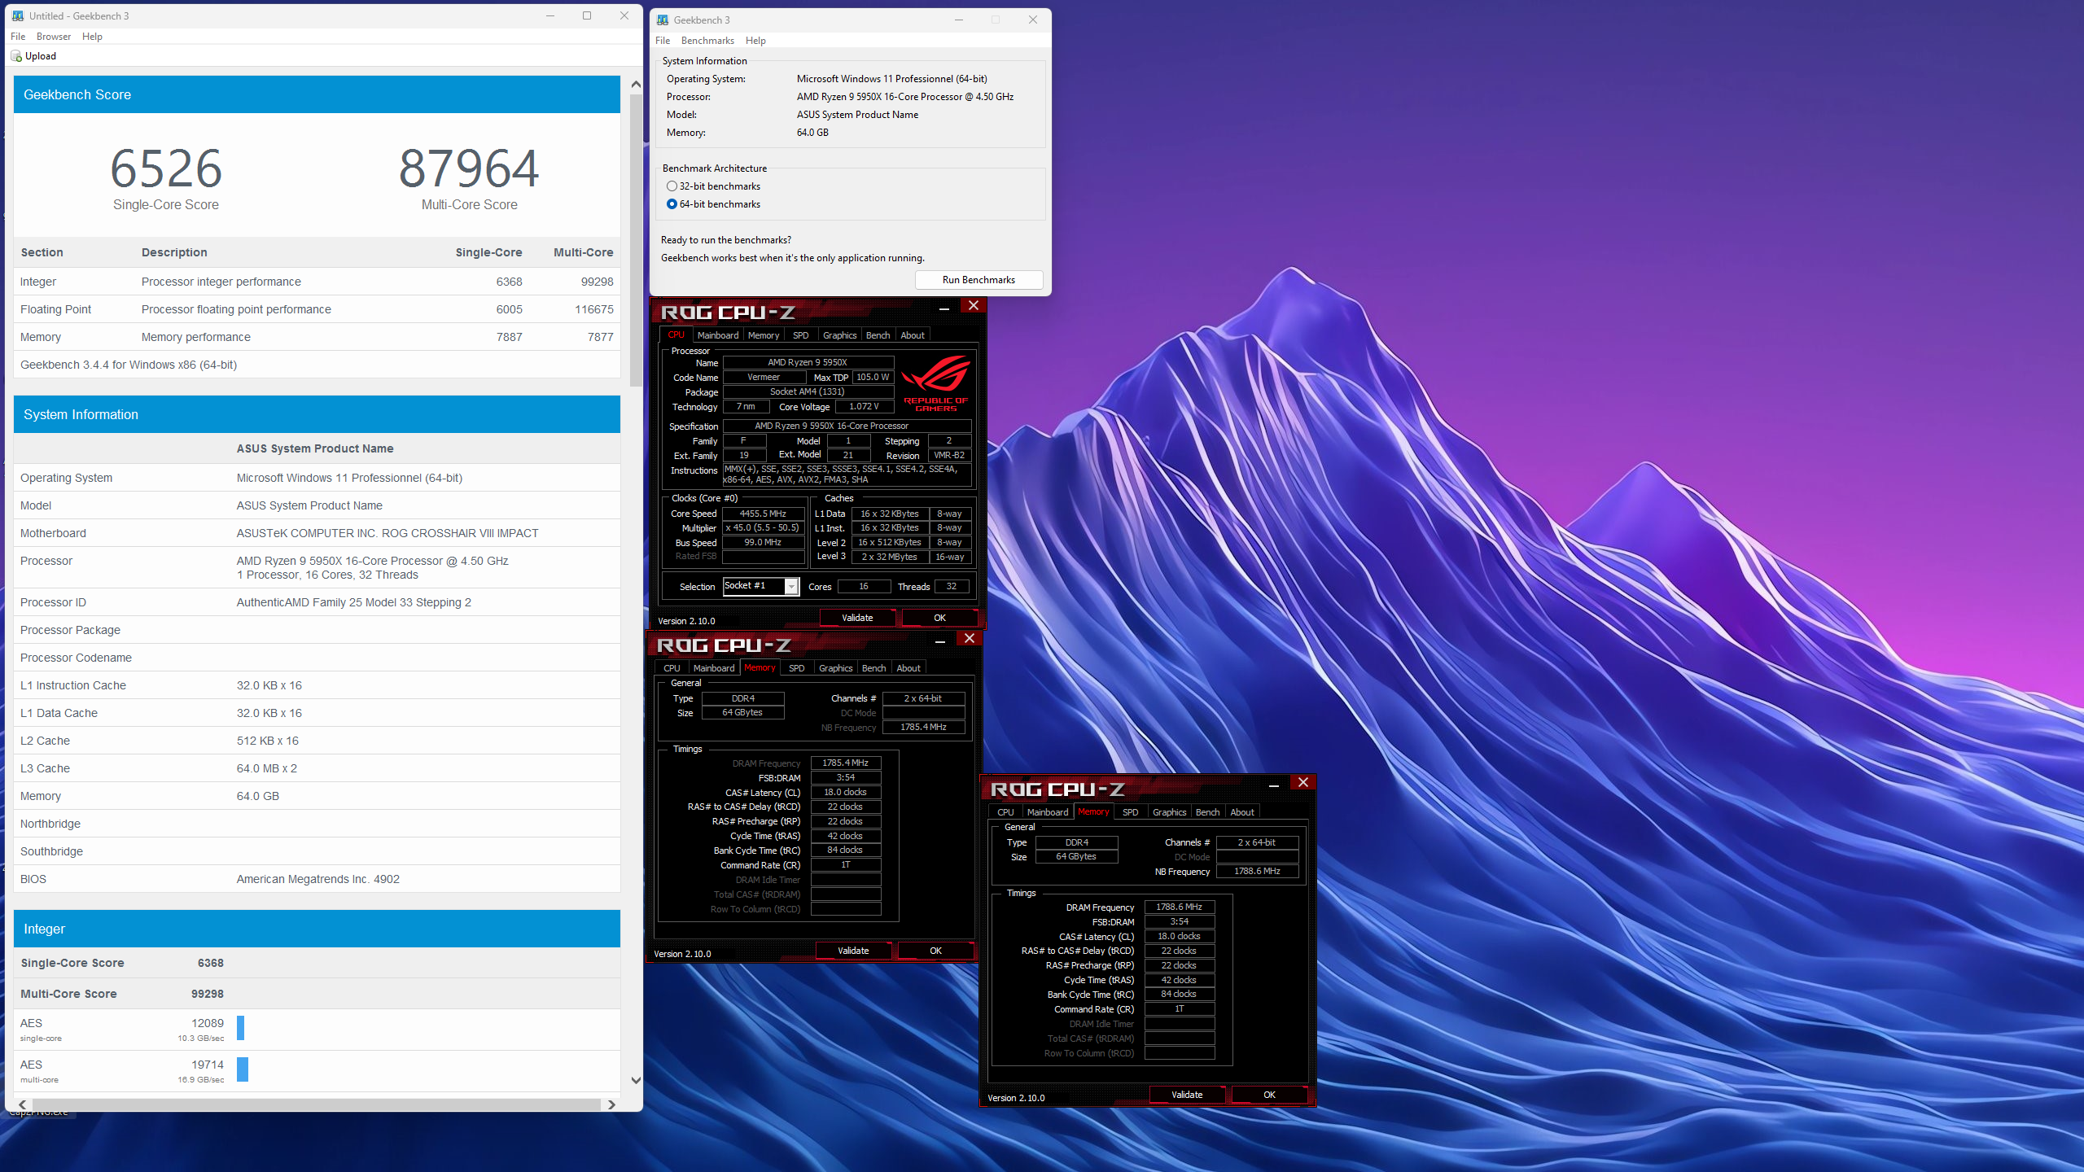Image resolution: width=2084 pixels, height=1172 pixels.
Task: Open SPD tab in middle CPU-Z memory window
Action: tap(796, 668)
